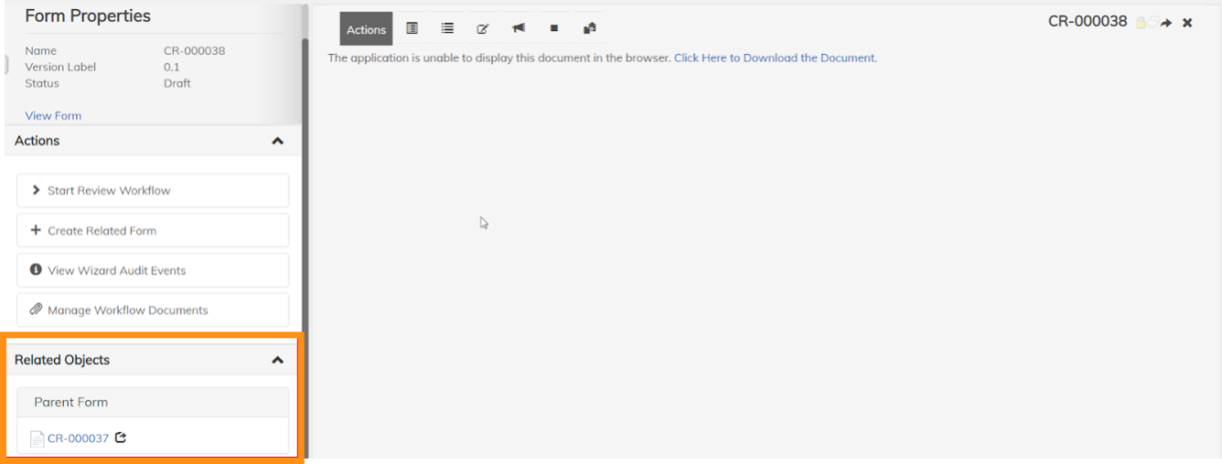
Task: Close the CR-000038 document view
Action: pyautogui.click(x=1187, y=23)
